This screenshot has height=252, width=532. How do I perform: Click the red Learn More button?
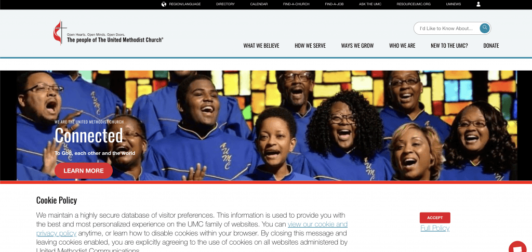pos(84,170)
